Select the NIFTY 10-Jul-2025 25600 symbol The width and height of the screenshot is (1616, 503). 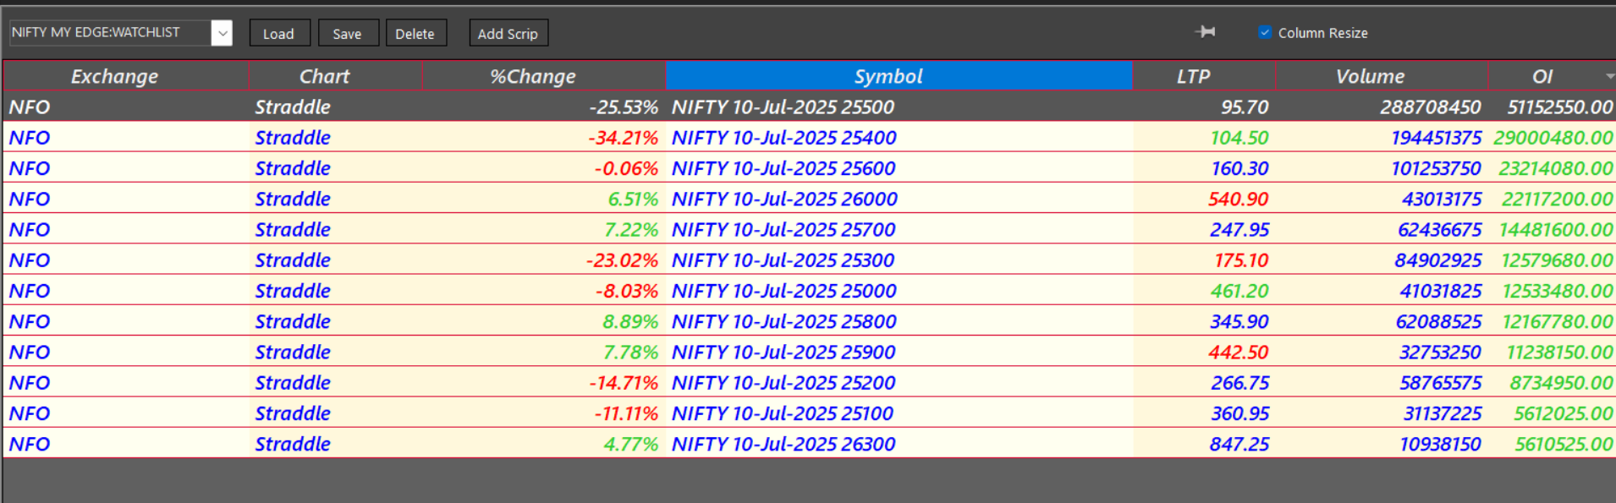pos(784,168)
